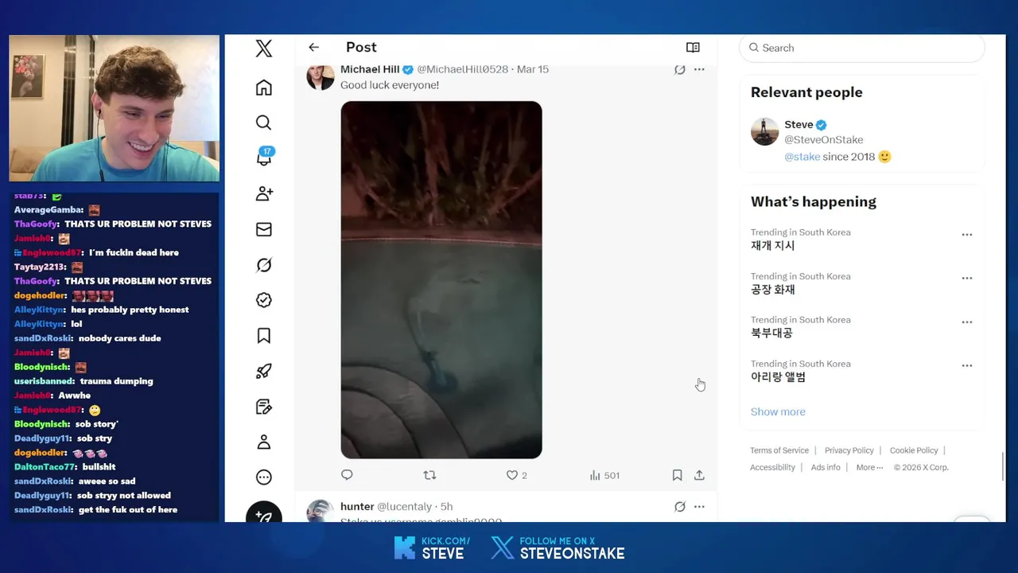Go to Home via house icon
This screenshot has height=573, width=1018.
click(x=264, y=88)
